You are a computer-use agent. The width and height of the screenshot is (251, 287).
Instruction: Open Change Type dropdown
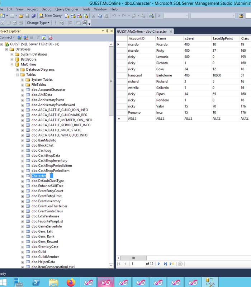point(38,23)
